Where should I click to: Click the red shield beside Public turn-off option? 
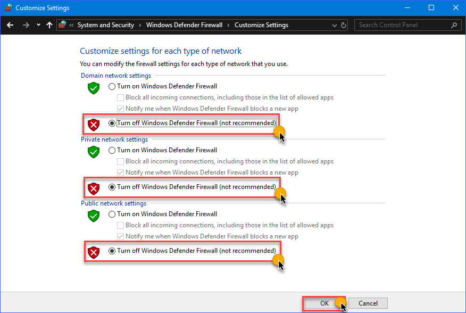point(94,252)
